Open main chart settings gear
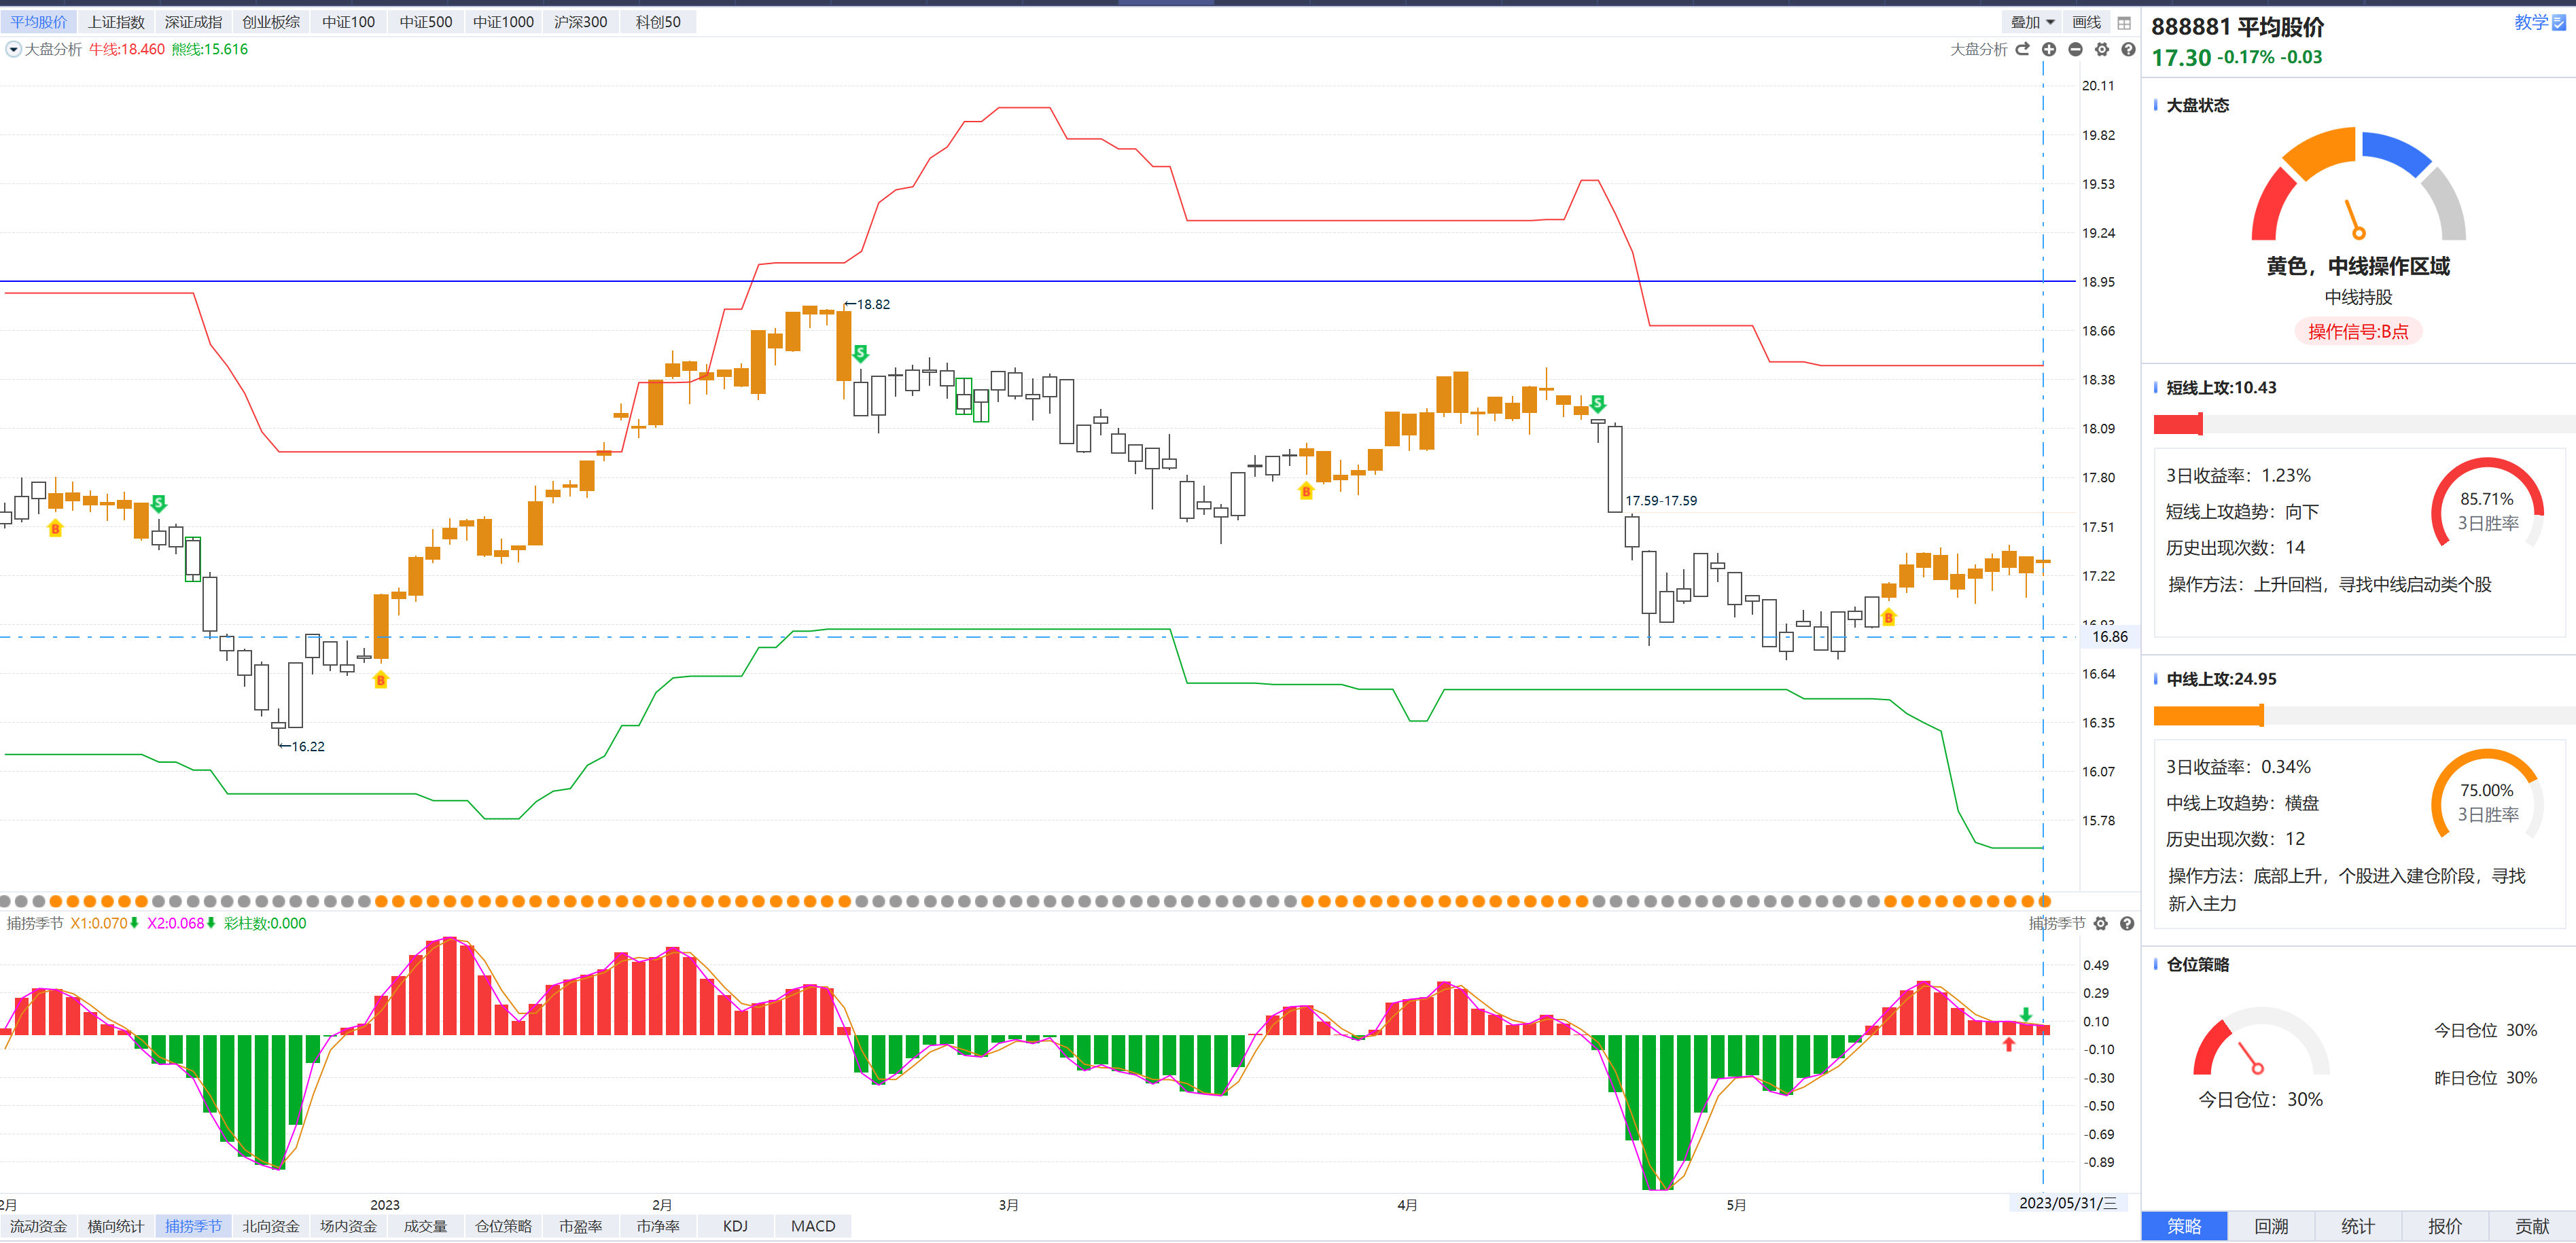Screen dimensions: 2576x1243 [2102, 49]
